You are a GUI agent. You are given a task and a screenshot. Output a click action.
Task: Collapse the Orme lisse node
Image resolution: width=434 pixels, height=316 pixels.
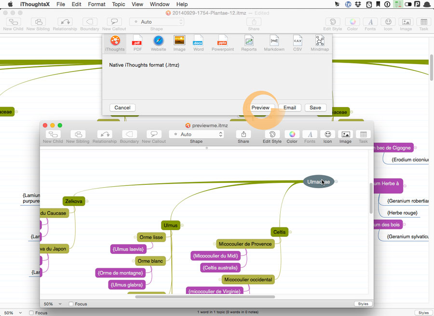[x=135, y=237]
